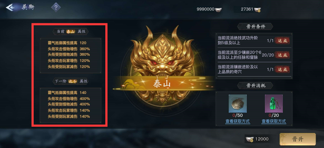The width and height of the screenshot is (324, 148).
Task: Select the 下一阶 北斗 属性 header
Action: [x=71, y=81]
